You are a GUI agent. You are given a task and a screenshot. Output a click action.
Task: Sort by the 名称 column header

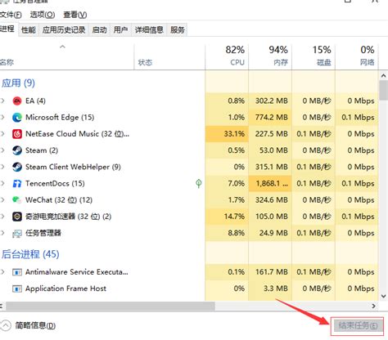[67, 56]
